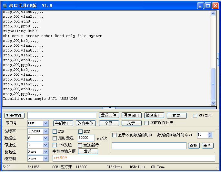Expand the 流控制 dropdown

(45, 158)
